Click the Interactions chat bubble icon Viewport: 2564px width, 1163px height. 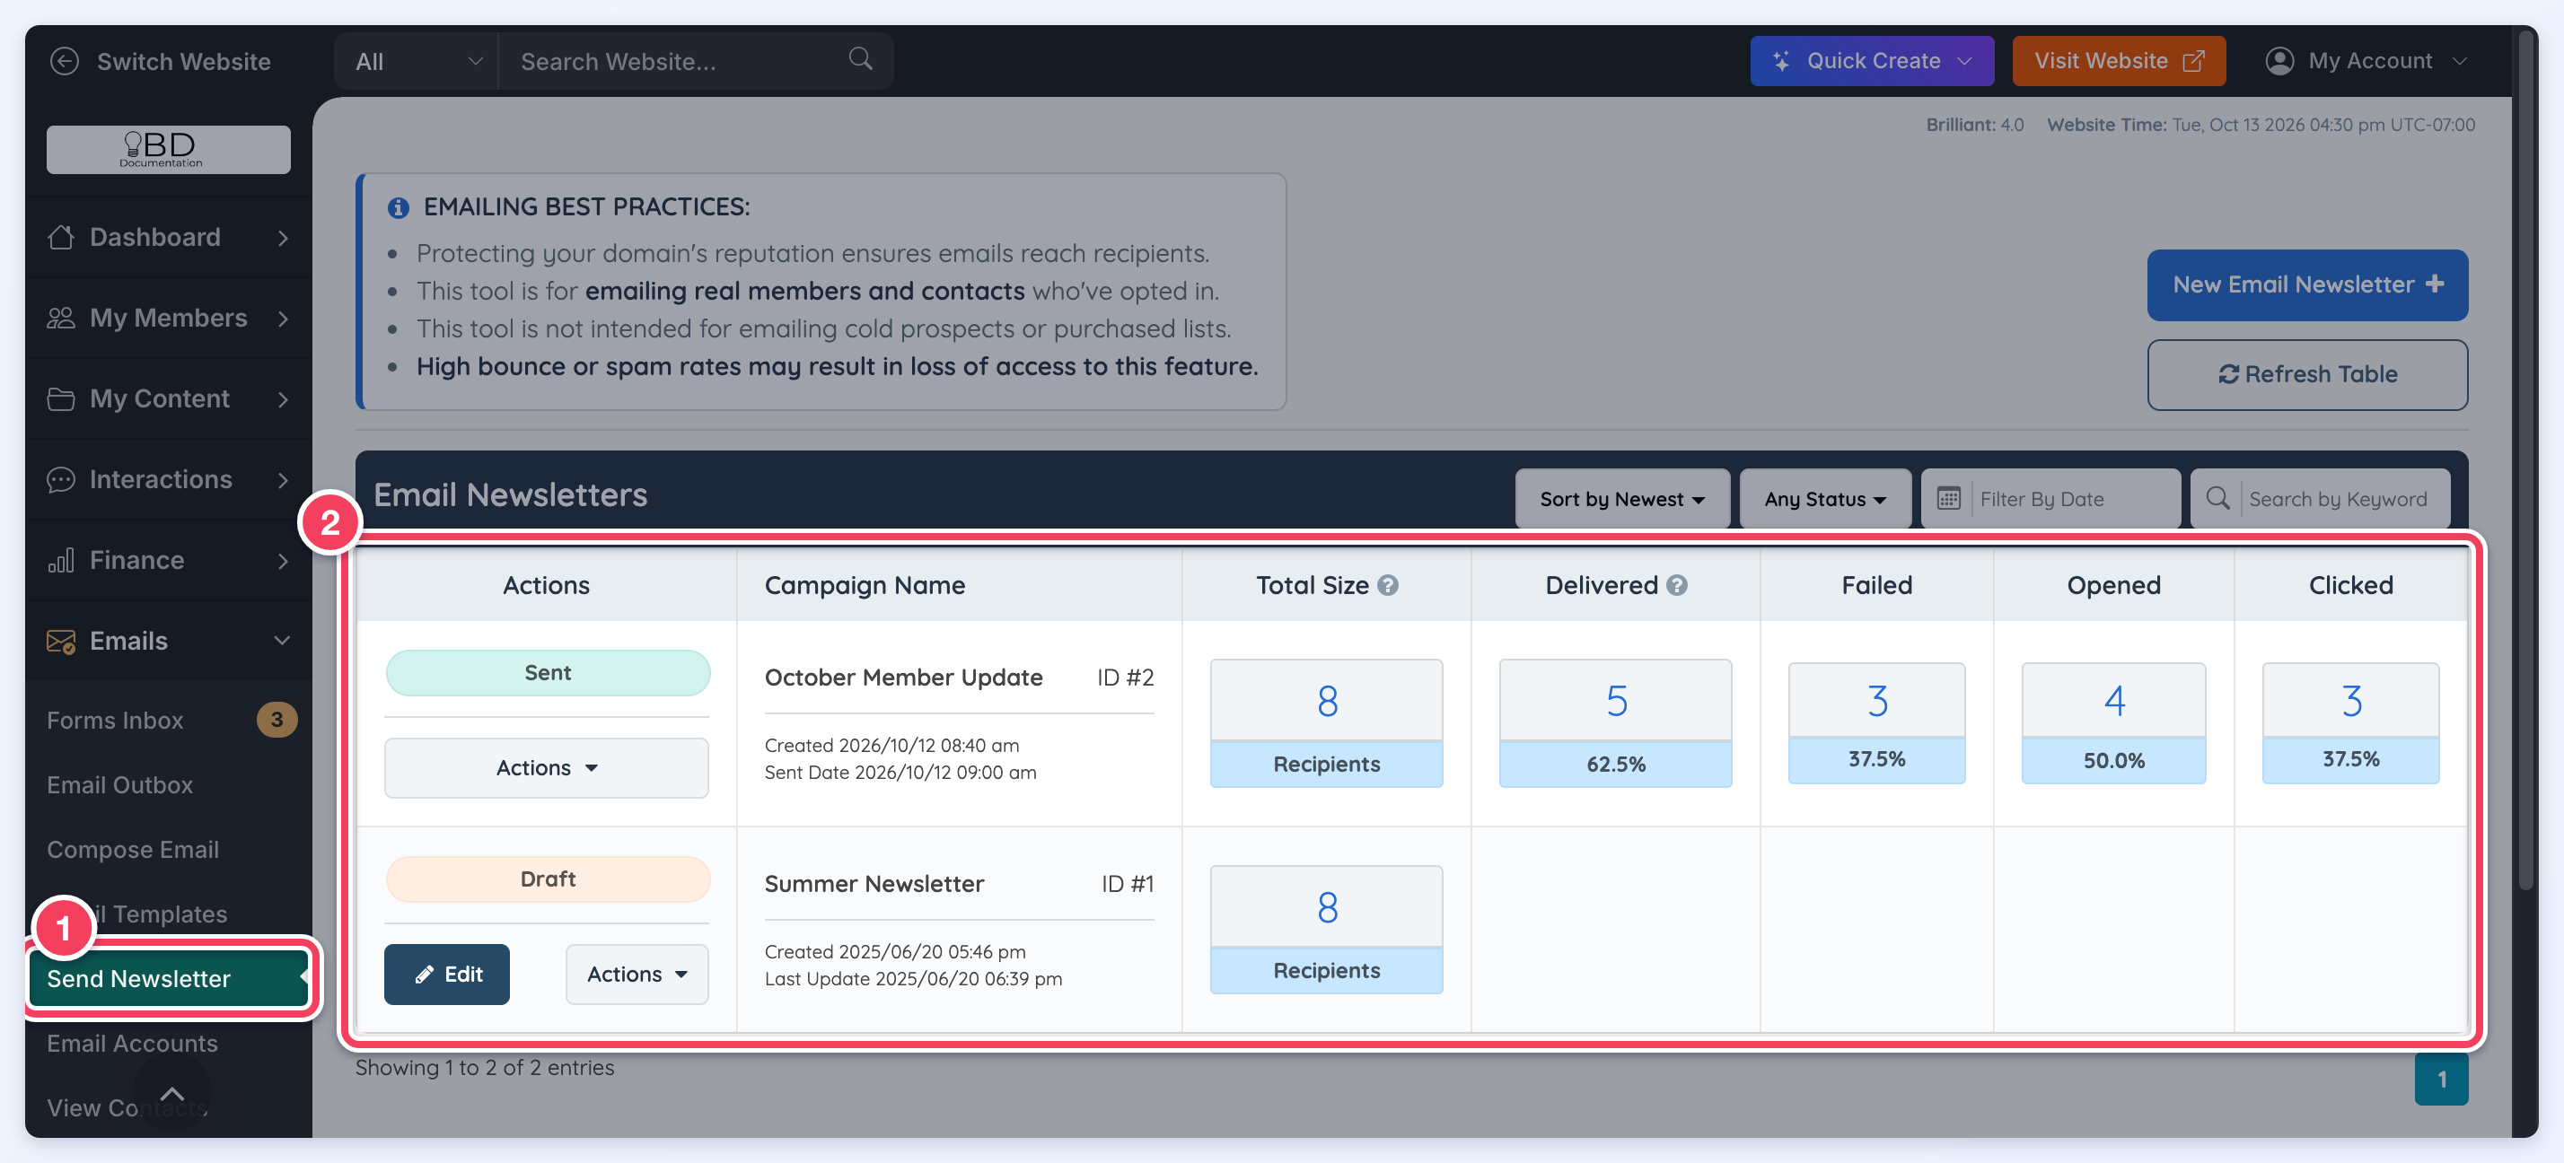[x=61, y=479]
